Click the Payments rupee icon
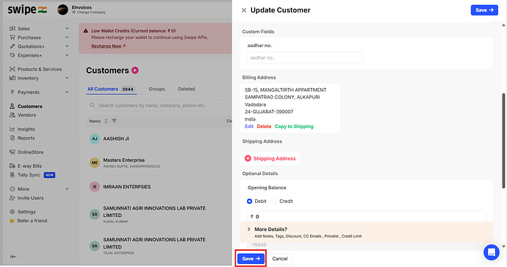Viewport: 507px width, 267px height. [x=12, y=92]
